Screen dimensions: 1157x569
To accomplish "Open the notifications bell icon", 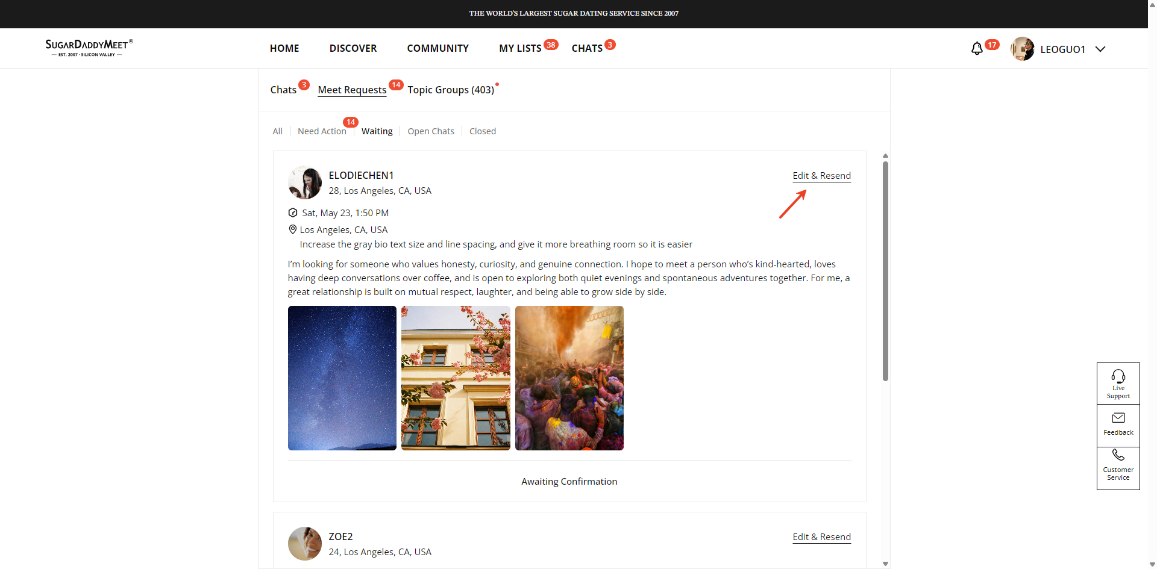I will (977, 49).
